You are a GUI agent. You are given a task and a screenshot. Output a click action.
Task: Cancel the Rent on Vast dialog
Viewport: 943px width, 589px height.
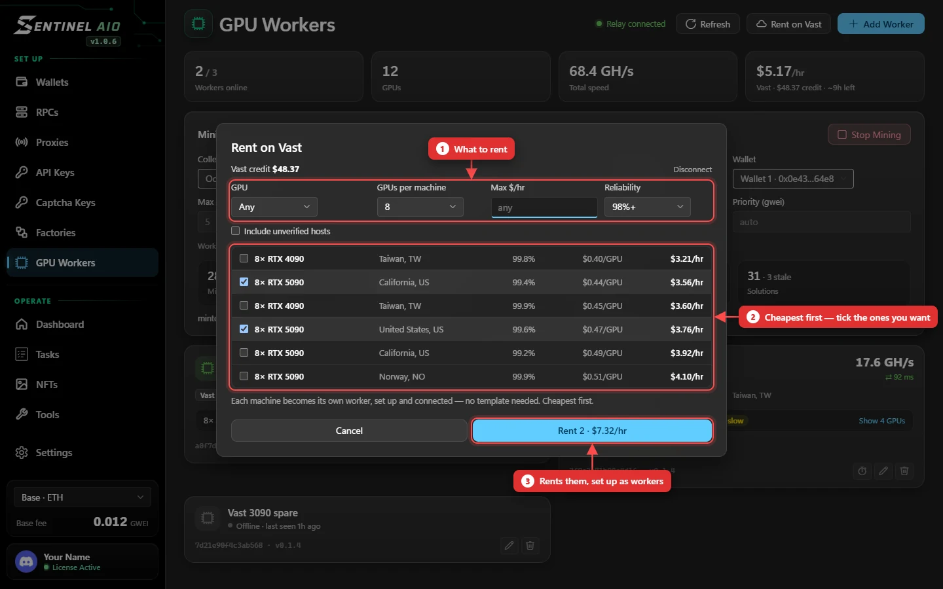point(349,431)
